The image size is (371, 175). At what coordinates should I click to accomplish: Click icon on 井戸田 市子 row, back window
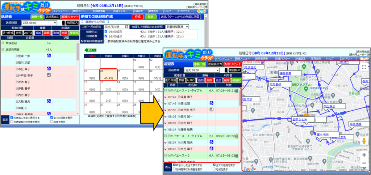click(49, 75)
